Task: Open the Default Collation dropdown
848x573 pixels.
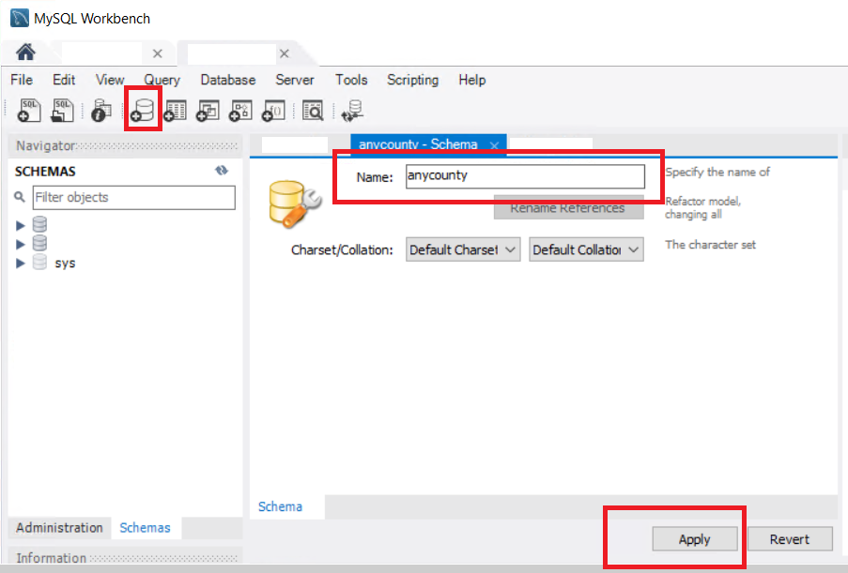Action: click(x=586, y=249)
